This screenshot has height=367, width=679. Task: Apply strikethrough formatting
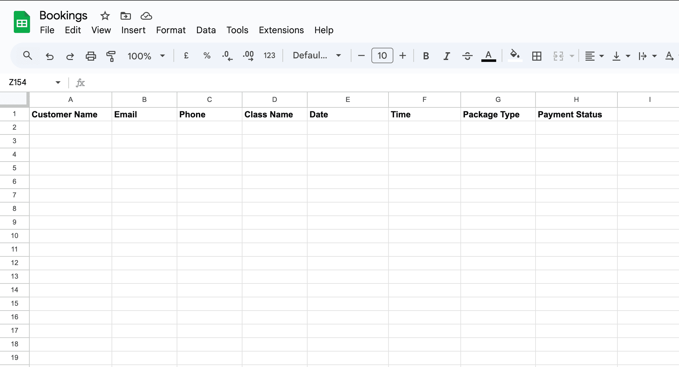coord(467,55)
